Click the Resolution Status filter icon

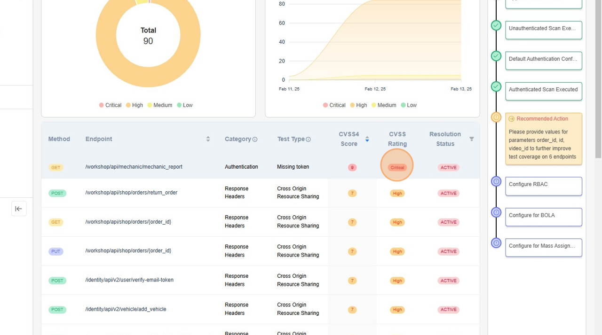pos(472,139)
